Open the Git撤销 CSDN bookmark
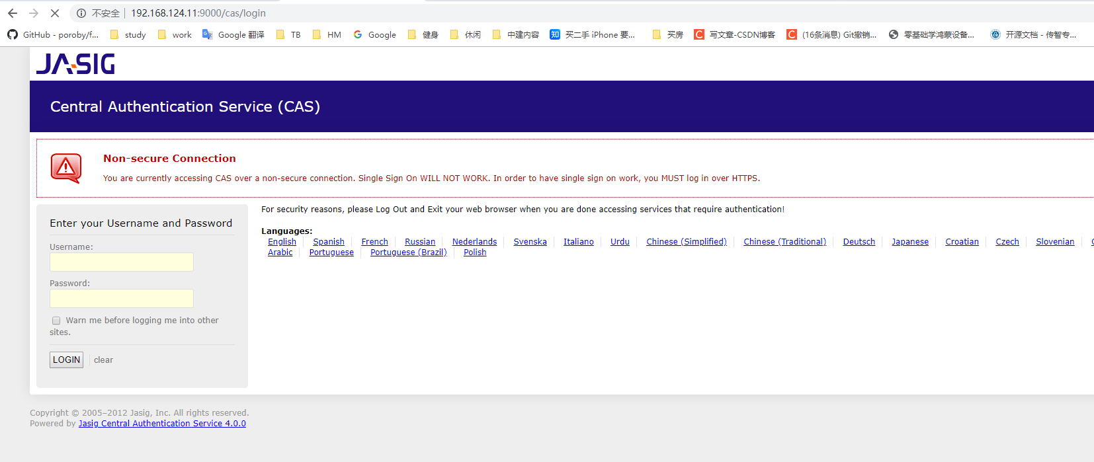 click(x=831, y=34)
